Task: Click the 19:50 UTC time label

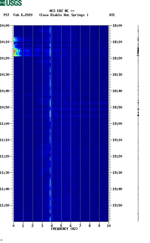Action: [117, 205]
